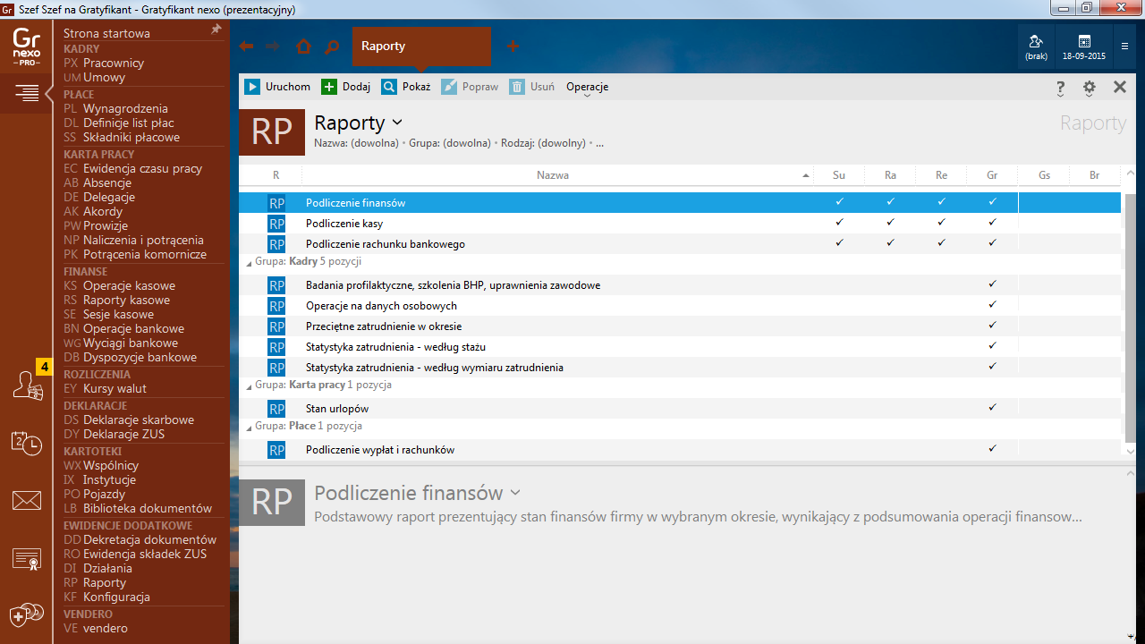
Task: Expand the Raporty title dropdown chevron
Action: [x=398, y=123]
